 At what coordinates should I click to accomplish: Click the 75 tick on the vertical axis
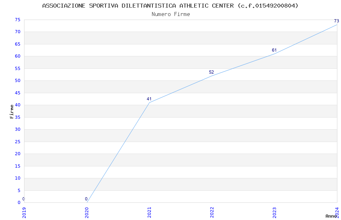coord(17,20)
